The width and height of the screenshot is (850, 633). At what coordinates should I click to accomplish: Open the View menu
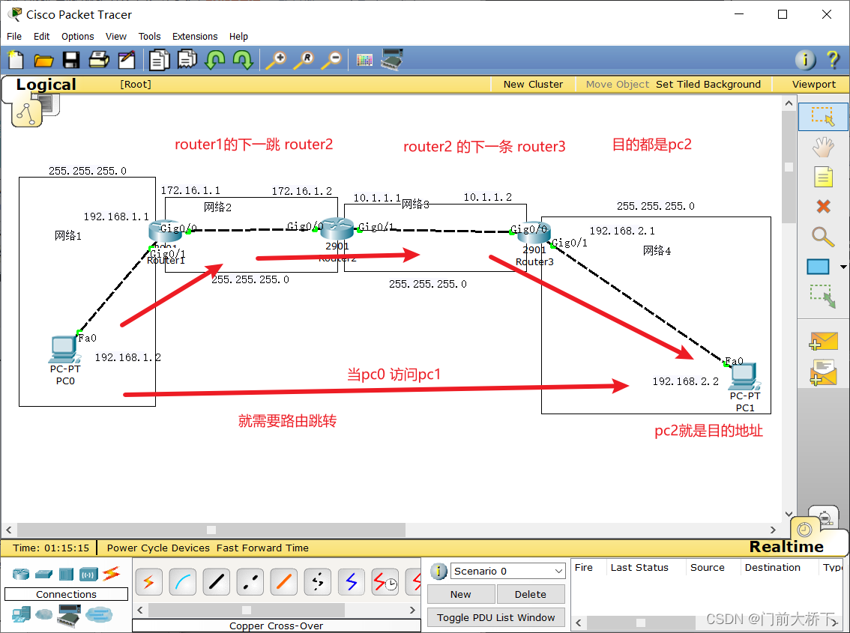point(116,36)
